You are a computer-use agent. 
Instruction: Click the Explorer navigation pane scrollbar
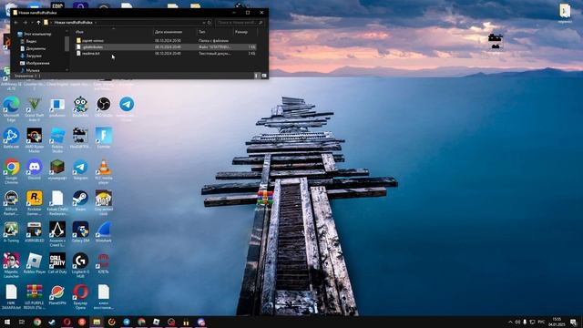pos(66,44)
